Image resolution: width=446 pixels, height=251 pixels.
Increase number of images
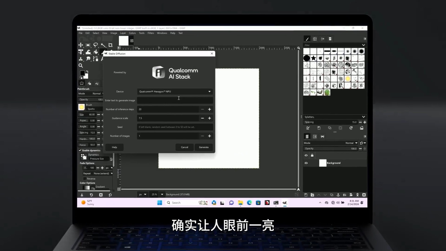pos(210,136)
